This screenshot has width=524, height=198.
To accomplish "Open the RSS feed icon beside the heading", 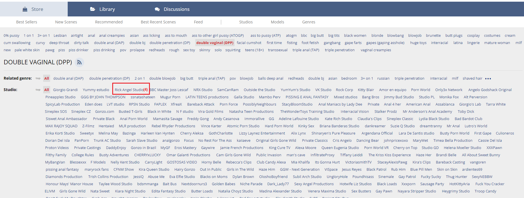I will click(x=79, y=62).
